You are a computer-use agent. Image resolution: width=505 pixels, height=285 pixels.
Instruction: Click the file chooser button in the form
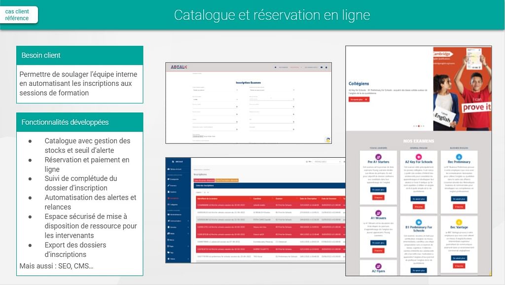(197, 136)
